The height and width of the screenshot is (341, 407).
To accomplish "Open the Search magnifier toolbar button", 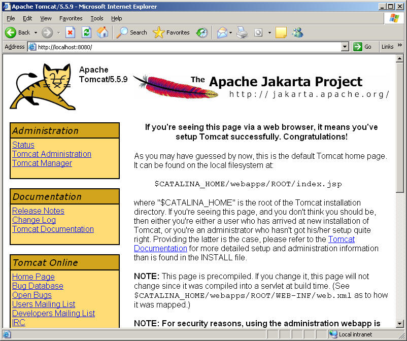I will pyautogui.click(x=132, y=32).
